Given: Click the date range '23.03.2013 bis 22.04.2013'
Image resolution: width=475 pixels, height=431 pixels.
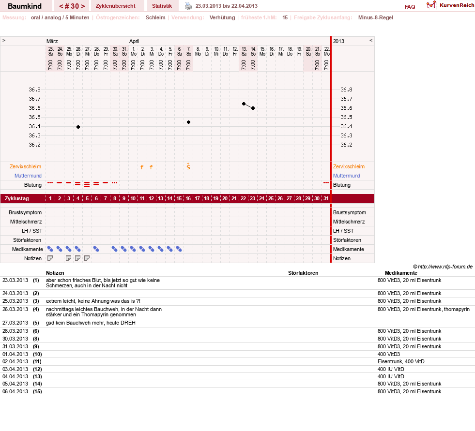Looking at the screenshot, I should pyautogui.click(x=227, y=6).
